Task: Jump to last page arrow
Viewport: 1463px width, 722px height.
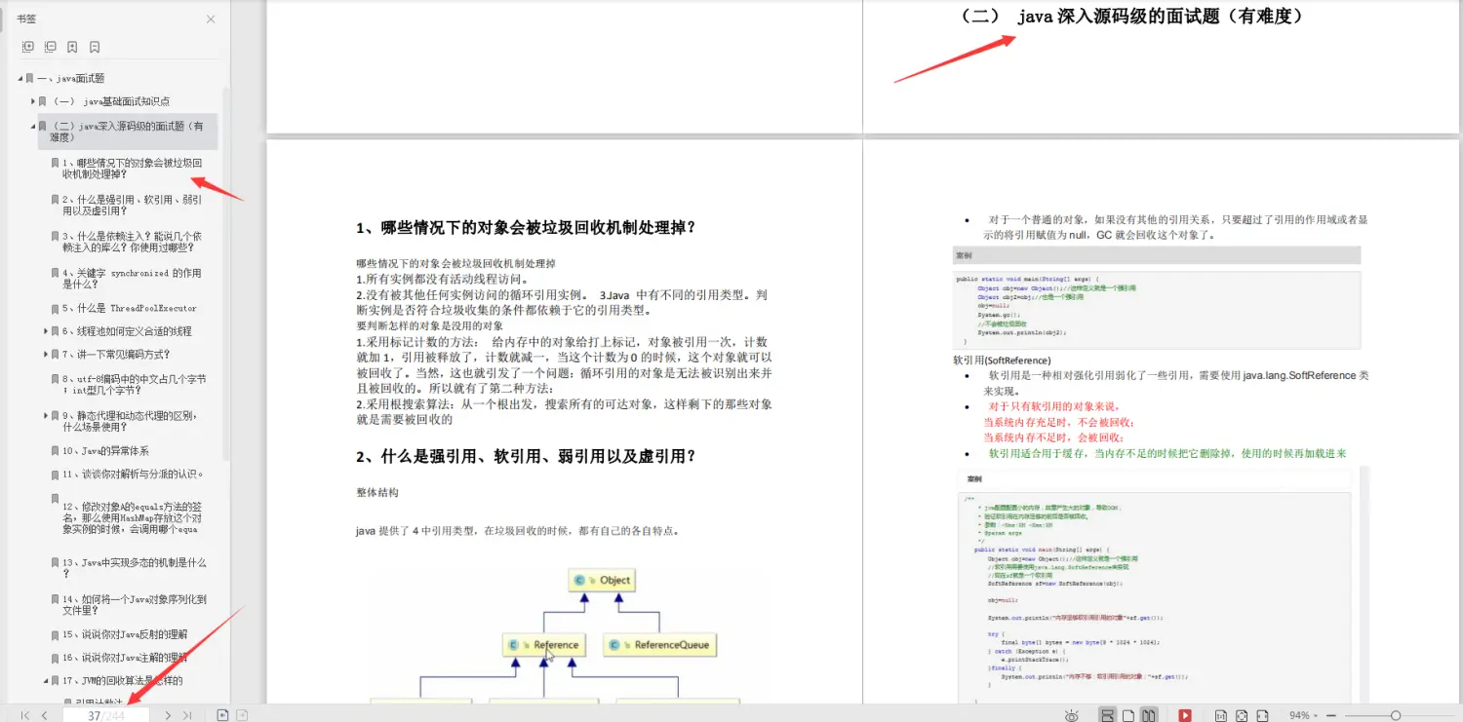Action: (x=186, y=715)
